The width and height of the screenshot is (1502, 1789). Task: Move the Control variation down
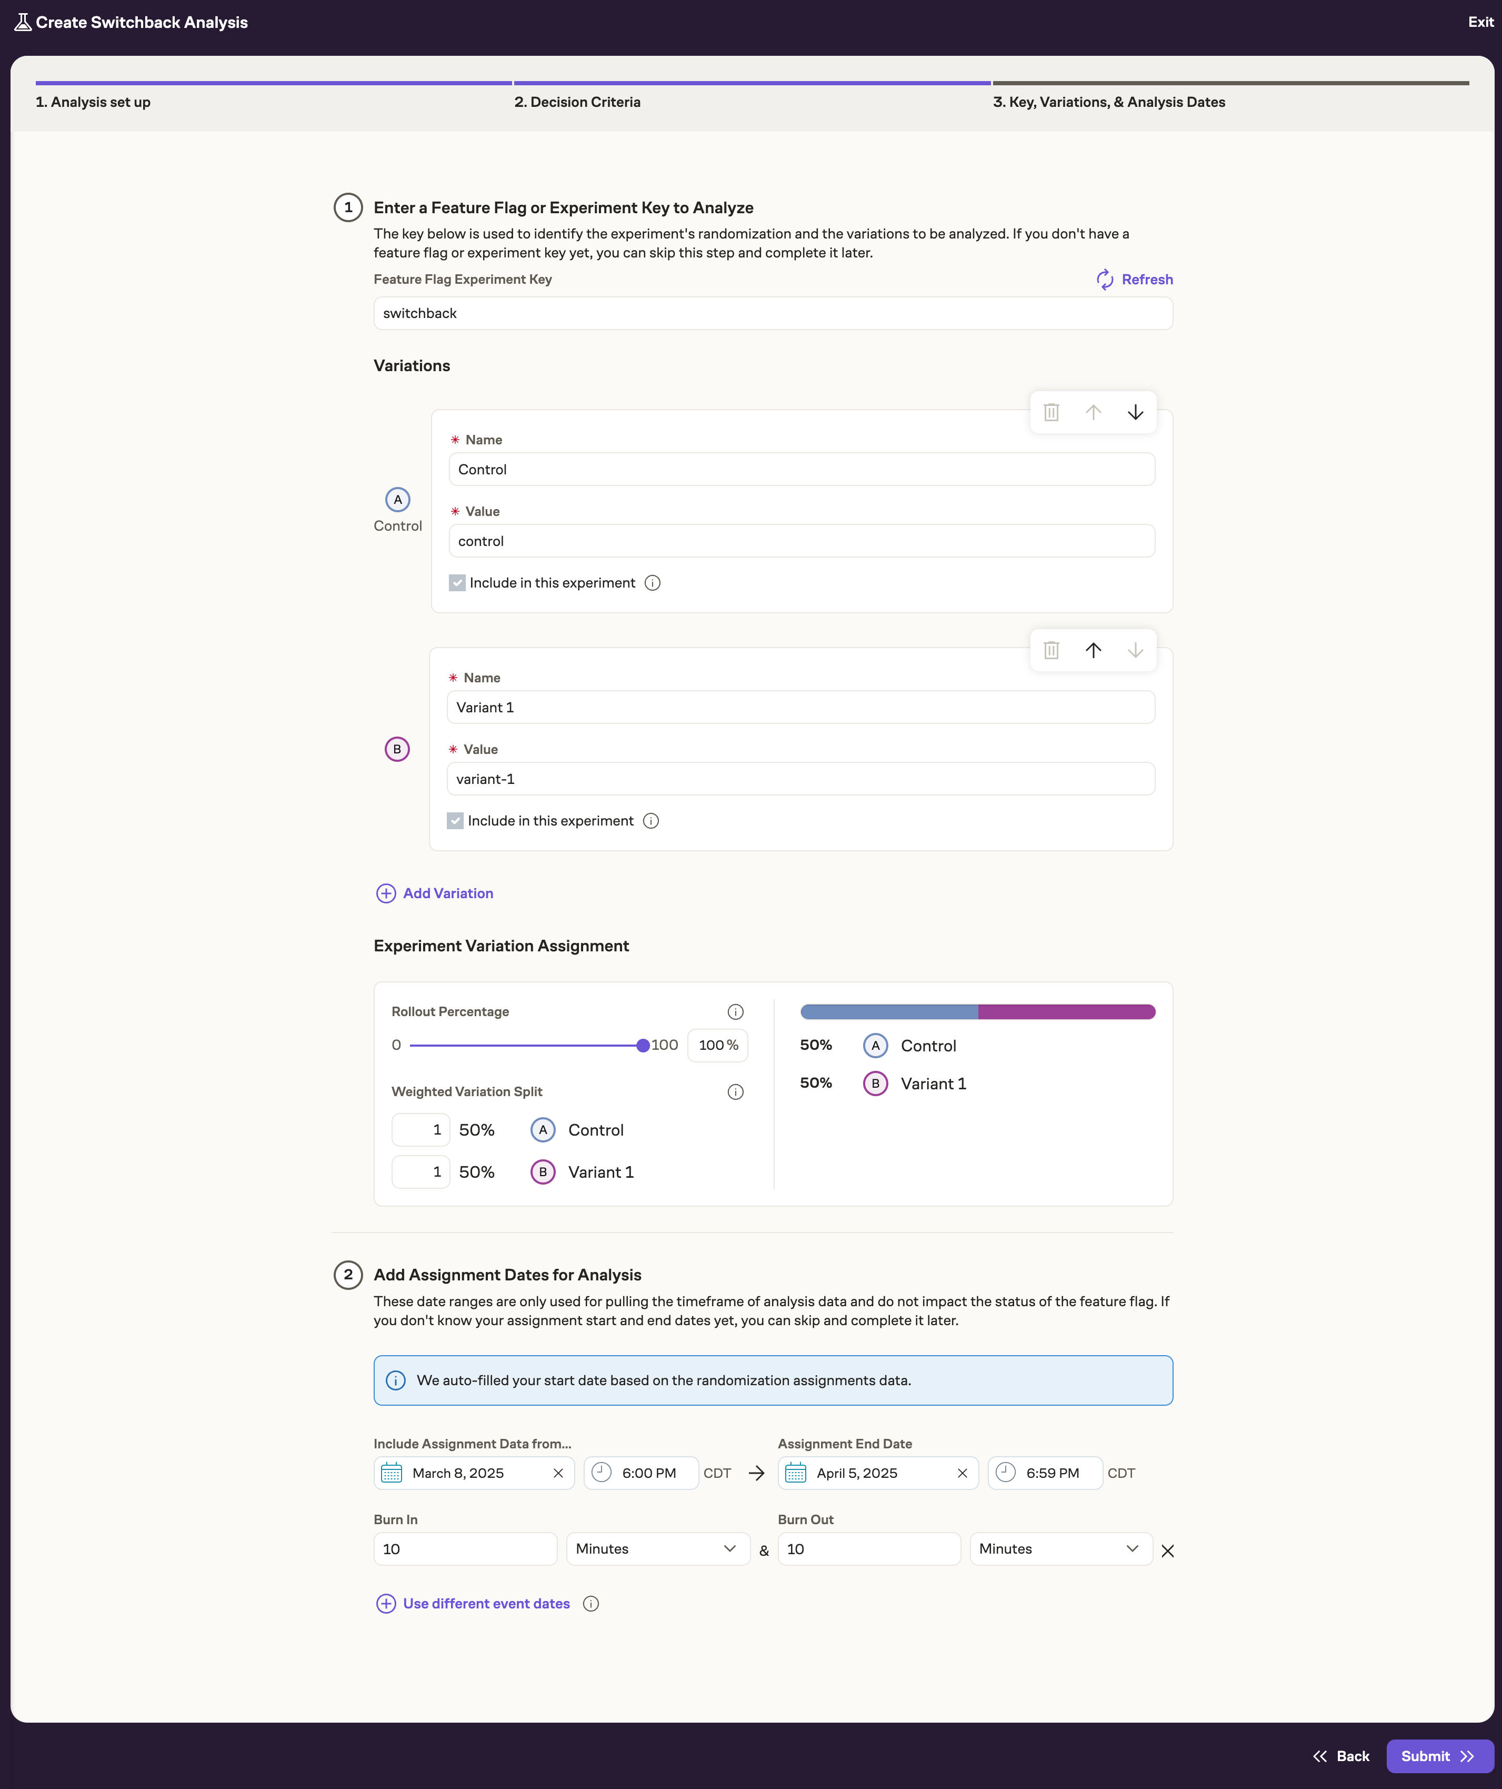(x=1135, y=412)
